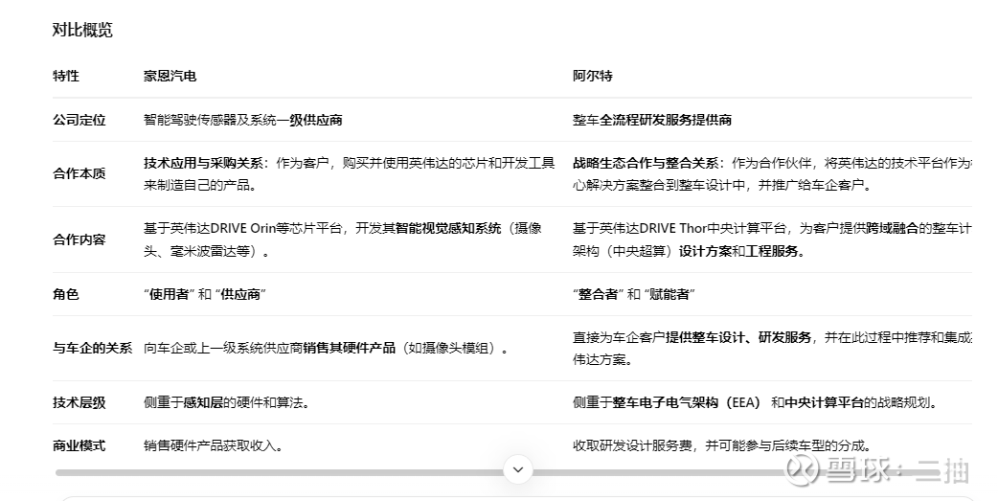Click the cell '“整合者” 和 “赋能者”'
The height and width of the screenshot is (501, 998).
(634, 294)
